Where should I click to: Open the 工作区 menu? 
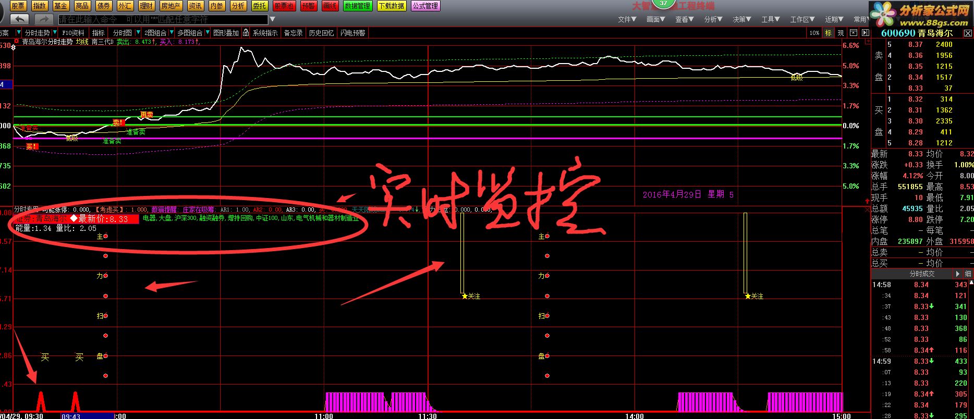coord(802,19)
